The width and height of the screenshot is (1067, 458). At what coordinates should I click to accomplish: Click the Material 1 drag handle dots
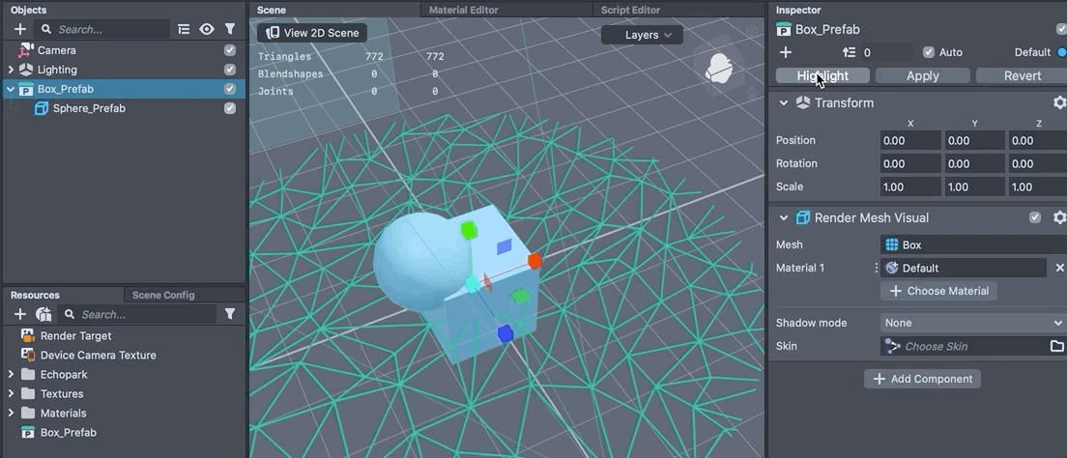(876, 268)
